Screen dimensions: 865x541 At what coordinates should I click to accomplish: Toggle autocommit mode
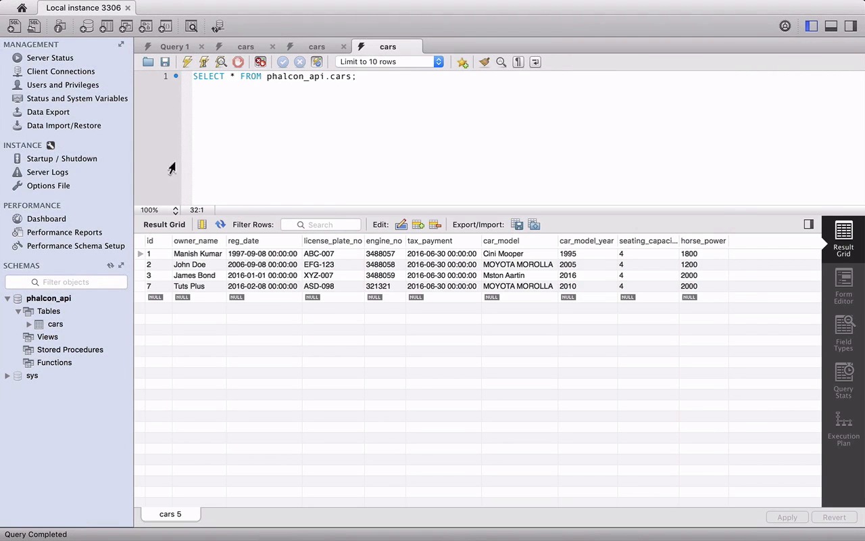point(316,62)
